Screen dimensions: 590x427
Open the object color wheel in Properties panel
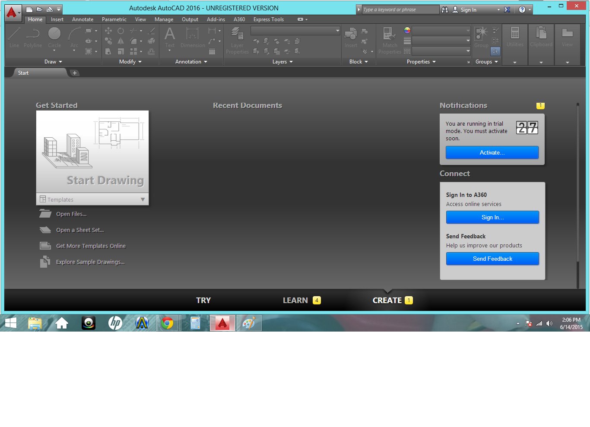pos(407,30)
